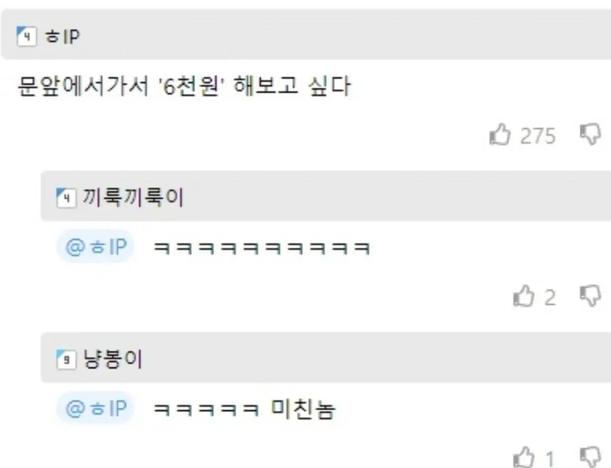Image resolution: width=611 pixels, height=468 pixels.
Task: Thumbs down 끼룩끼룩이's reply
Action: click(x=590, y=296)
